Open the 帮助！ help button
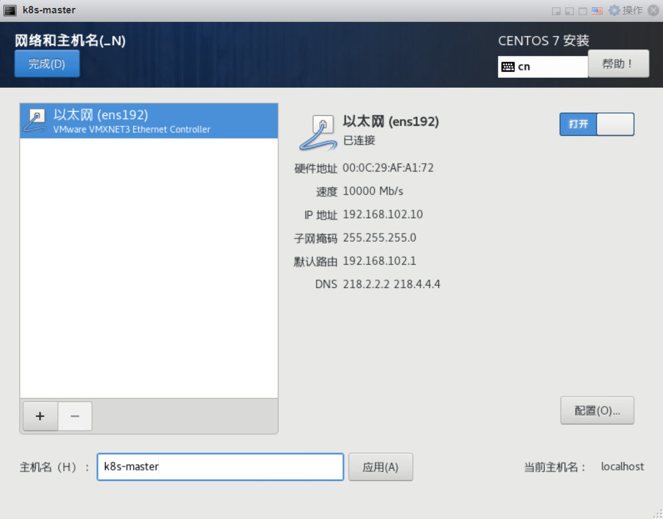Image resolution: width=663 pixels, height=519 pixels. click(618, 64)
